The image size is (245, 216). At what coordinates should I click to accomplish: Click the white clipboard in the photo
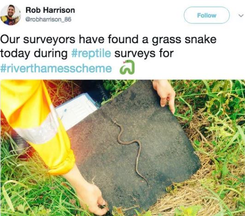[x=76, y=110]
